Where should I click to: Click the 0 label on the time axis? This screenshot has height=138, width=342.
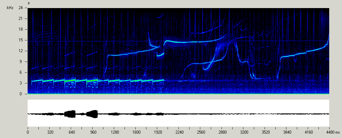pyautogui.click(x=28, y=132)
